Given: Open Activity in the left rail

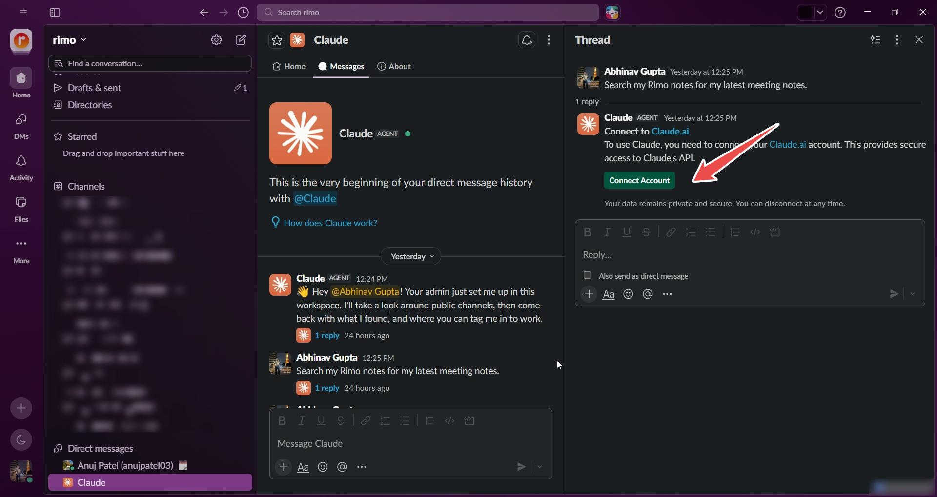Looking at the screenshot, I should (x=21, y=167).
